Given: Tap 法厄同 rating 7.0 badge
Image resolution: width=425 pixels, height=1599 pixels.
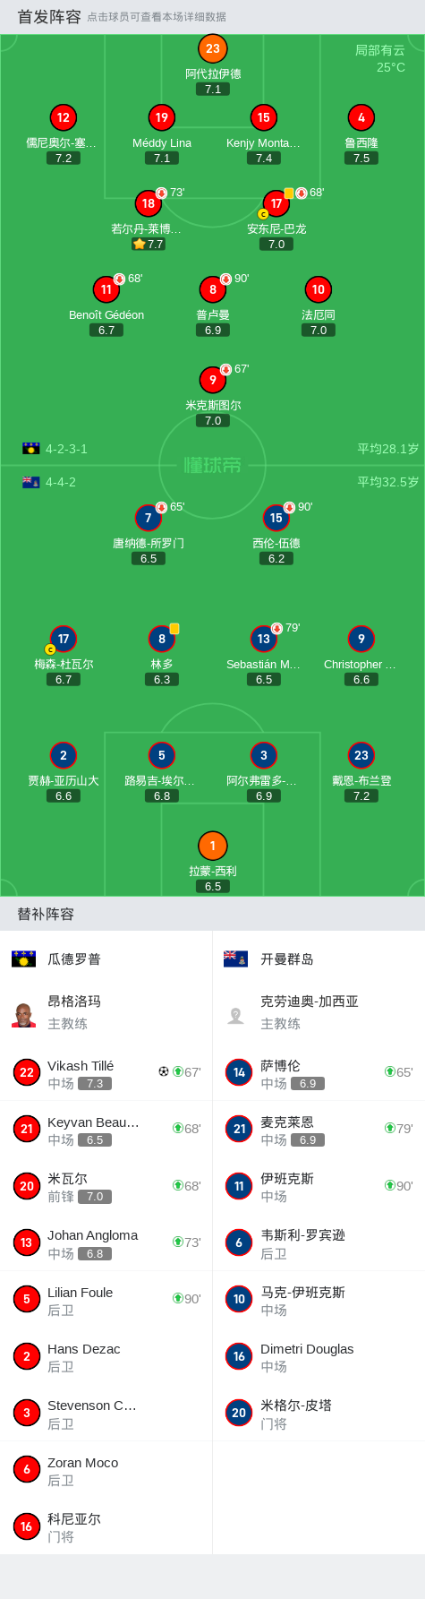Looking at the screenshot, I should (x=319, y=331).
